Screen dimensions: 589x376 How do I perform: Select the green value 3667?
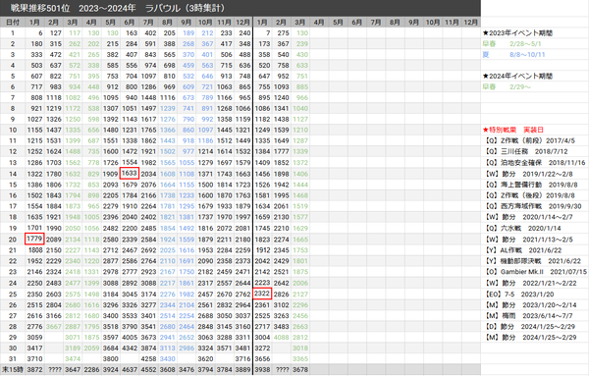click(x=53, y=326)
